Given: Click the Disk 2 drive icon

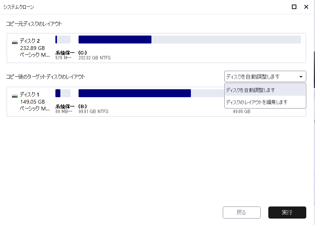Looking at the screenshot, I should (14, 42).
